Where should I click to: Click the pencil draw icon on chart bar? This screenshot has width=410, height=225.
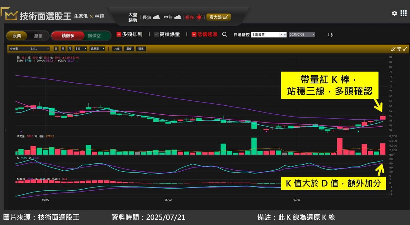tap(393, 49)
